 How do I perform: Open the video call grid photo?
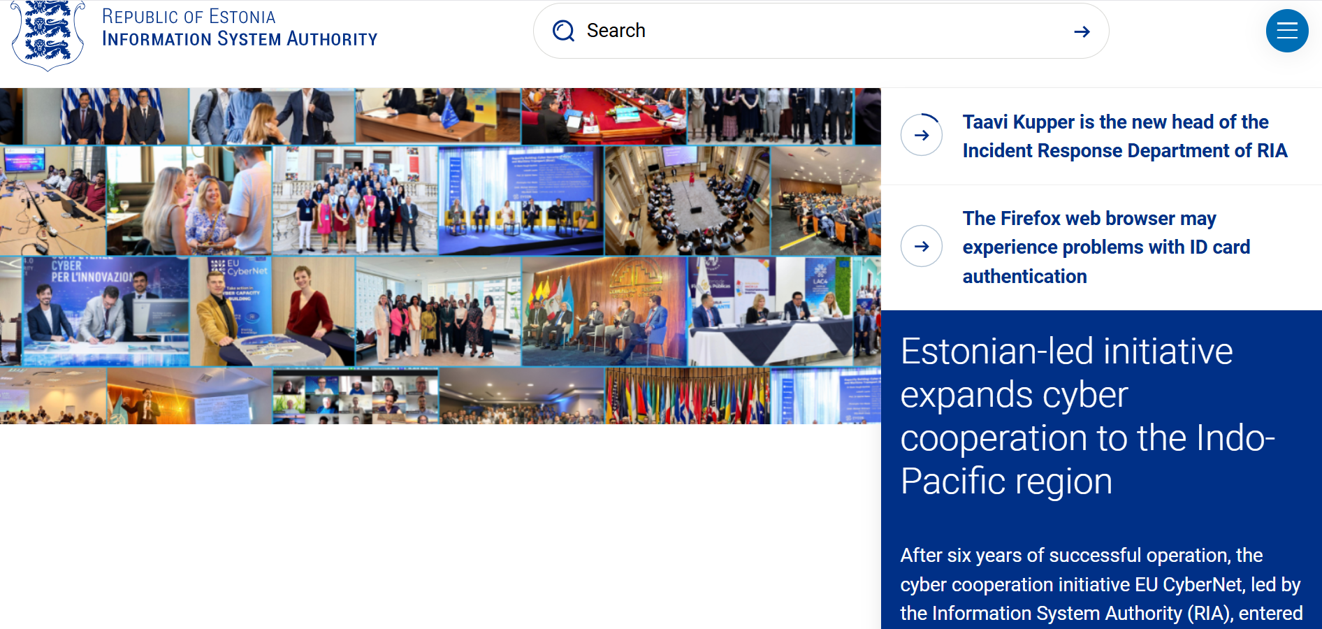tap(355, 396)
